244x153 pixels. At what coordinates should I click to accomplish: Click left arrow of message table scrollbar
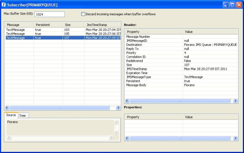pyautogui.click(x=7, y=108)
